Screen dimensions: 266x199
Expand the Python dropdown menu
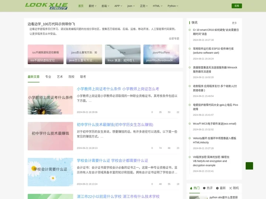point(173,6)
